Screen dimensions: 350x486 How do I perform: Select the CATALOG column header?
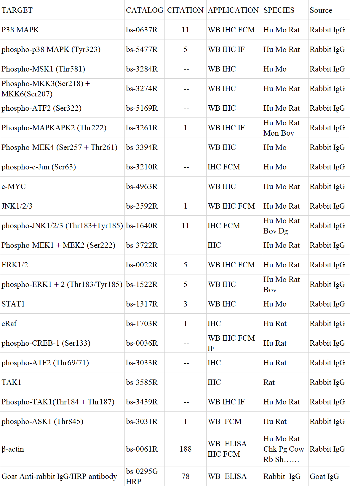coord(145,10)
